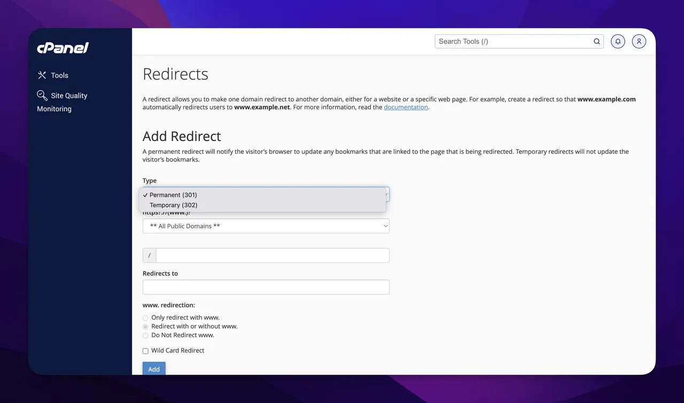Select Temporary (302) option
Image resolution: width=684 pixels, height=403 pixels.
(262, 205)
